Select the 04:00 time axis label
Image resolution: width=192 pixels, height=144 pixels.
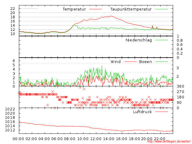[44, 139]
